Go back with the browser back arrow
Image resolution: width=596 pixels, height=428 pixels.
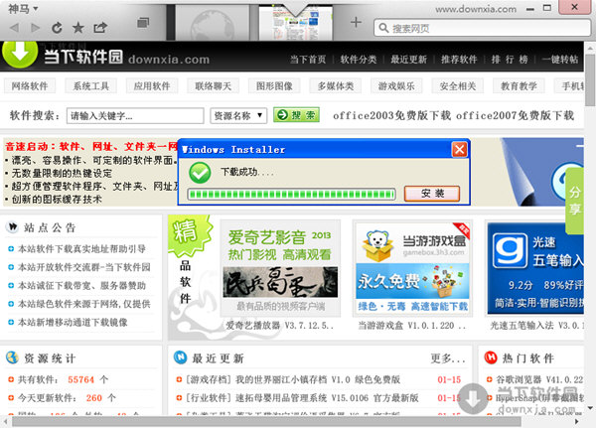pyautogui.click(x=15, y=28)
